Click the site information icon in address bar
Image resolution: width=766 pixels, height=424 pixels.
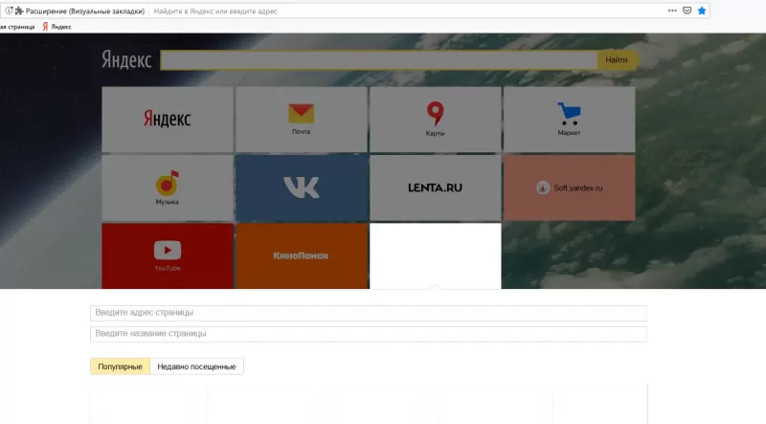(x=9, y=11)
